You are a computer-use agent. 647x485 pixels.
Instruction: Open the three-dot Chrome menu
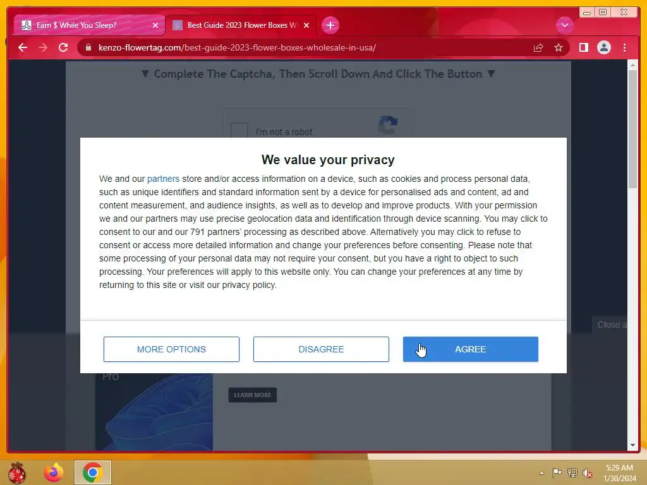click(624, 47)
